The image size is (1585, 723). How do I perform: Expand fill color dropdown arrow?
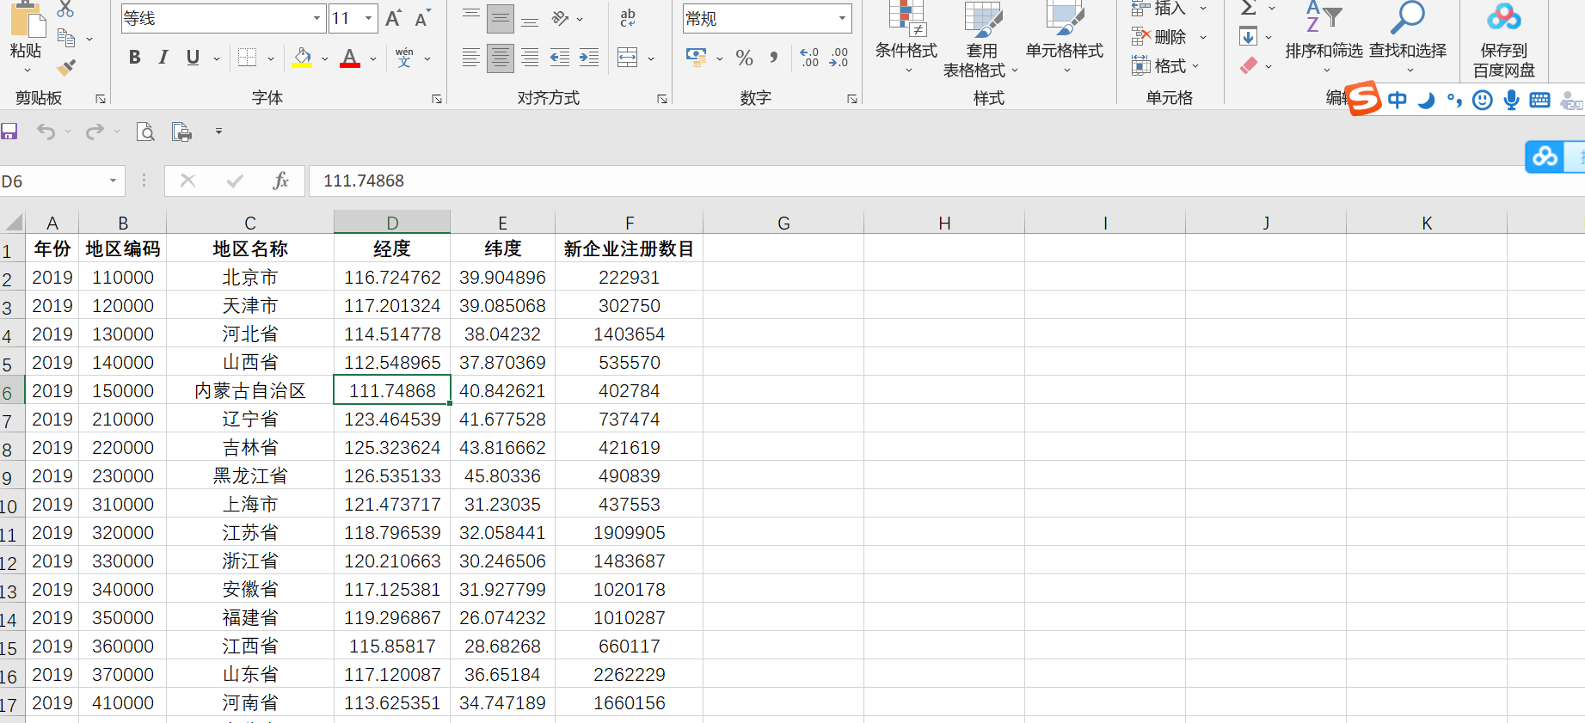pyautogui.click(x=325, y=58)
